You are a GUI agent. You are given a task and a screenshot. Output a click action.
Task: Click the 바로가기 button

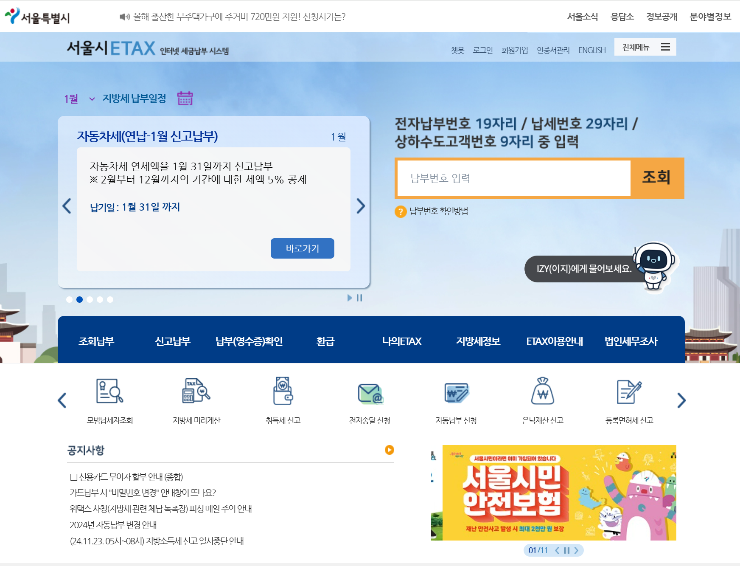tap(303, 248)
